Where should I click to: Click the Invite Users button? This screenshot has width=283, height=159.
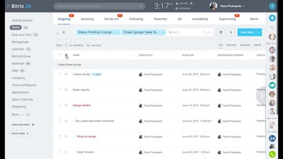pos(20,133)
